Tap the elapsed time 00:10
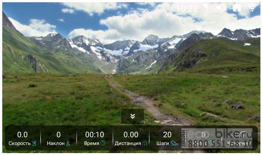This screenshot has height=155, width=262. click(95, 134)
